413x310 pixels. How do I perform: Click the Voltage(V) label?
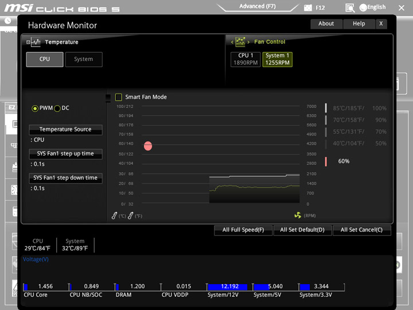[x=36, y=259]
